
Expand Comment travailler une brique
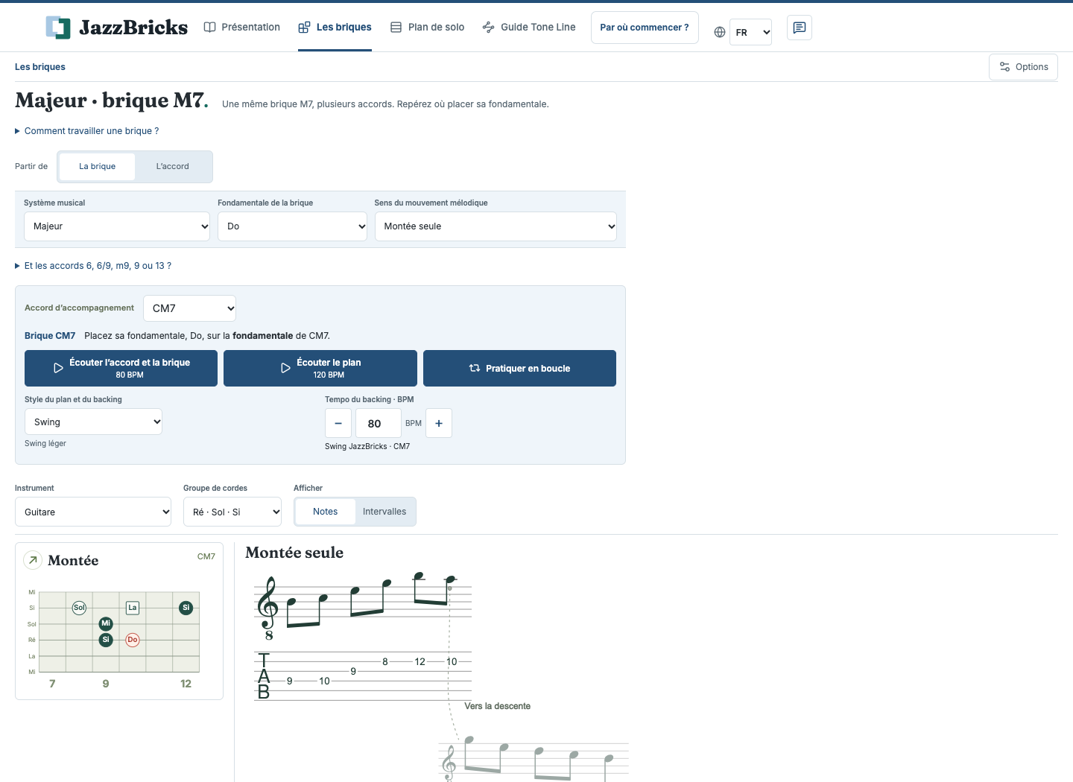tap(87, 131)
